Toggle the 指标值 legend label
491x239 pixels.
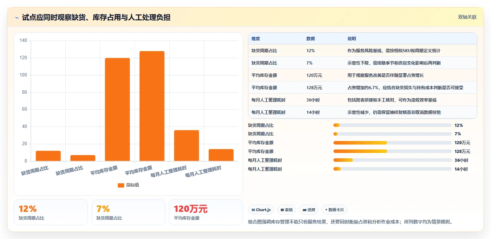[x=133, y=185]
